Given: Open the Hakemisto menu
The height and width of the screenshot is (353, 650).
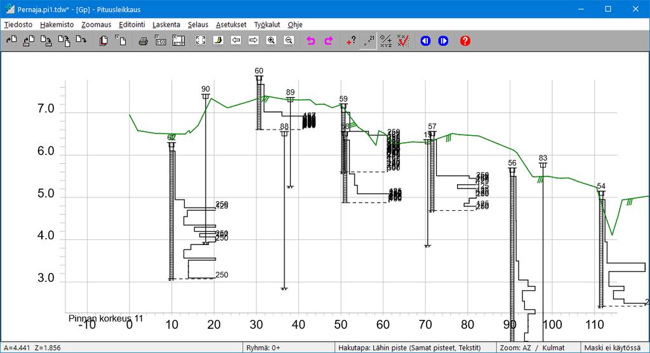Looking at the screenshot, I should (56, 25).
